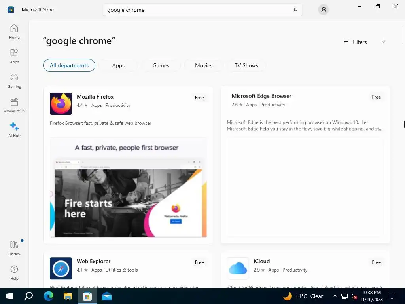The width and height of the screenshot is (405, 304).
Task: Open the Library
Action: [x=14, y=248]
